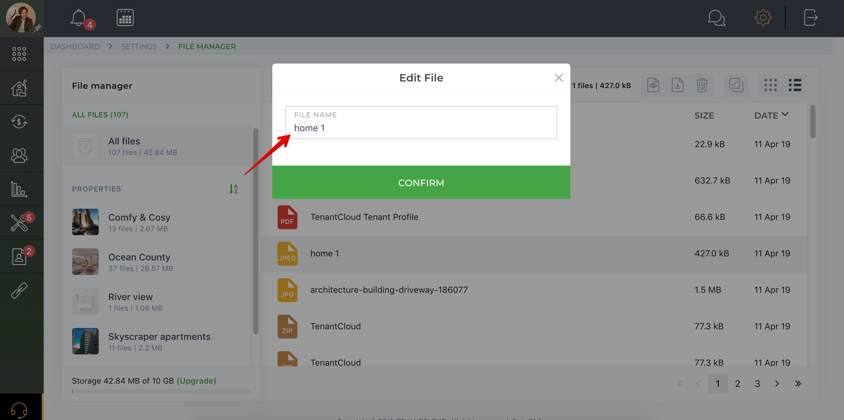Go to SETTINGS breadcrumb

tap(139, 46)
